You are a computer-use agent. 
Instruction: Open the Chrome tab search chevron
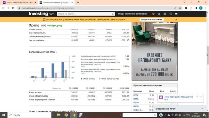point(184,2)
